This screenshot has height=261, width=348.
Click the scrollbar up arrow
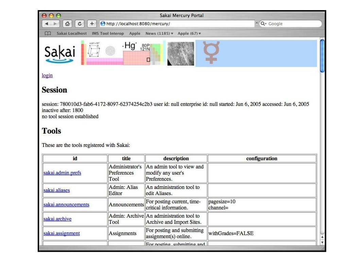(x=322, y=237)
